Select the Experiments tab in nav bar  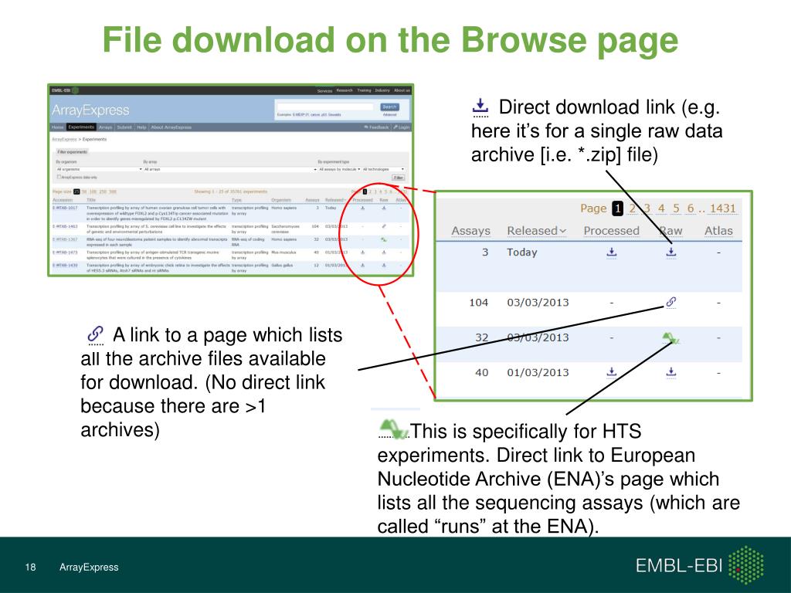[x=81, y=127]
